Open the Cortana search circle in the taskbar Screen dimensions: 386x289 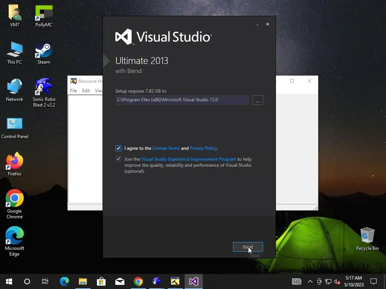pos(27,281)
